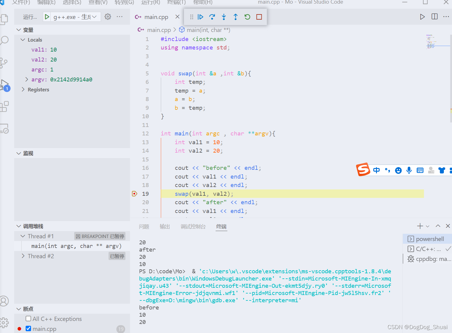The image size is (452, 333).
Task: Toggle breakpoint marker at line 19 gutter
Action: (x=134, y=194)
